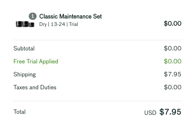Click the word Dry in variant details
196x135 pixels.
(43, 24)
